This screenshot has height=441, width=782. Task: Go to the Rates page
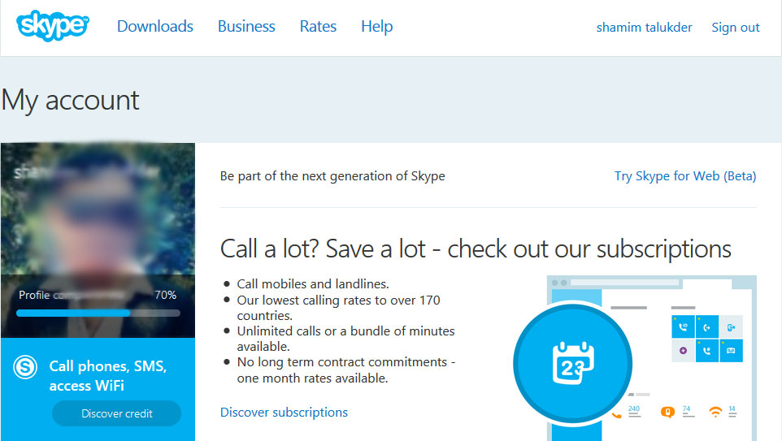318,27
